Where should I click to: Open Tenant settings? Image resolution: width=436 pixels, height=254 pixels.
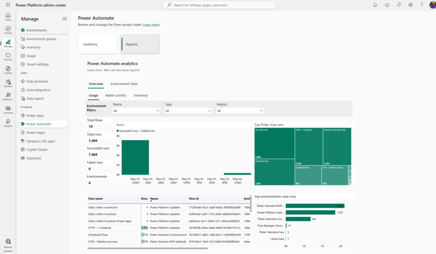tap(43, 64)
